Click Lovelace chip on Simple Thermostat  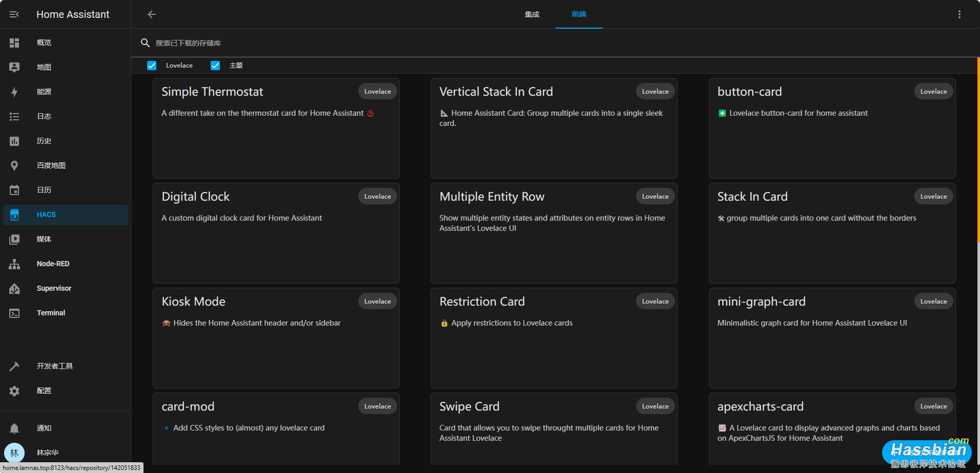(378, 92)
